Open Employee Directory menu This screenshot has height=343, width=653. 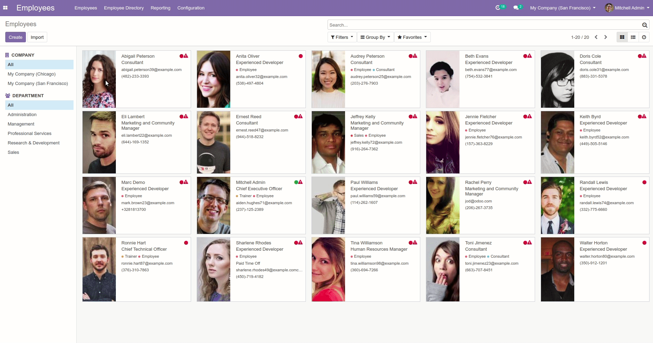pyautogui.click(x=124, y=8)
